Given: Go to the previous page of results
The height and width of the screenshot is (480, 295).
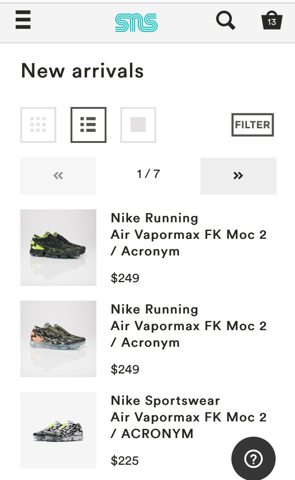Looking at the screenshot, I should coord(58,176).
